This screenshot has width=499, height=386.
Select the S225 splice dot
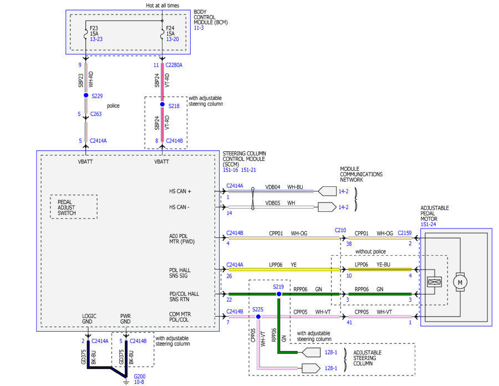(258, 317)
